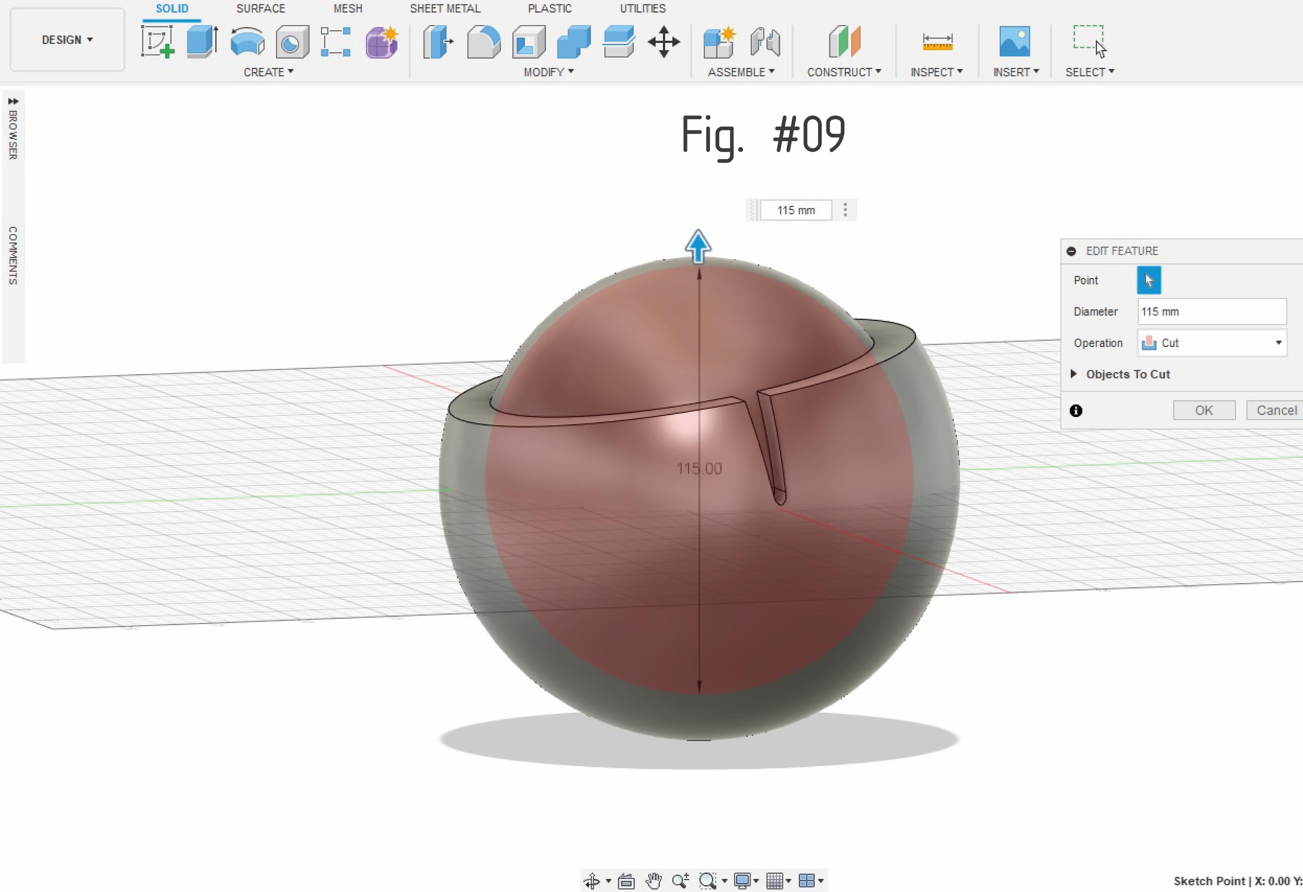This screenshot has height=892, width=1303.
Task: Open the Create Form tool
Action: coord(382,42)
